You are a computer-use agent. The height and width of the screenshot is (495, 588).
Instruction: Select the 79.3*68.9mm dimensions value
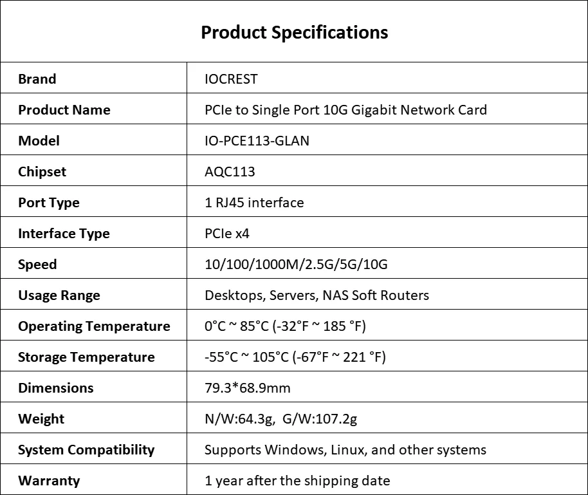pyautogui.click(x=248, y=388)
